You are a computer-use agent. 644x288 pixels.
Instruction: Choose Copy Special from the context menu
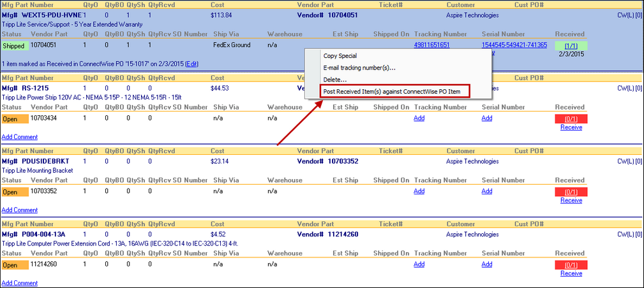click(x=340, y=56)
